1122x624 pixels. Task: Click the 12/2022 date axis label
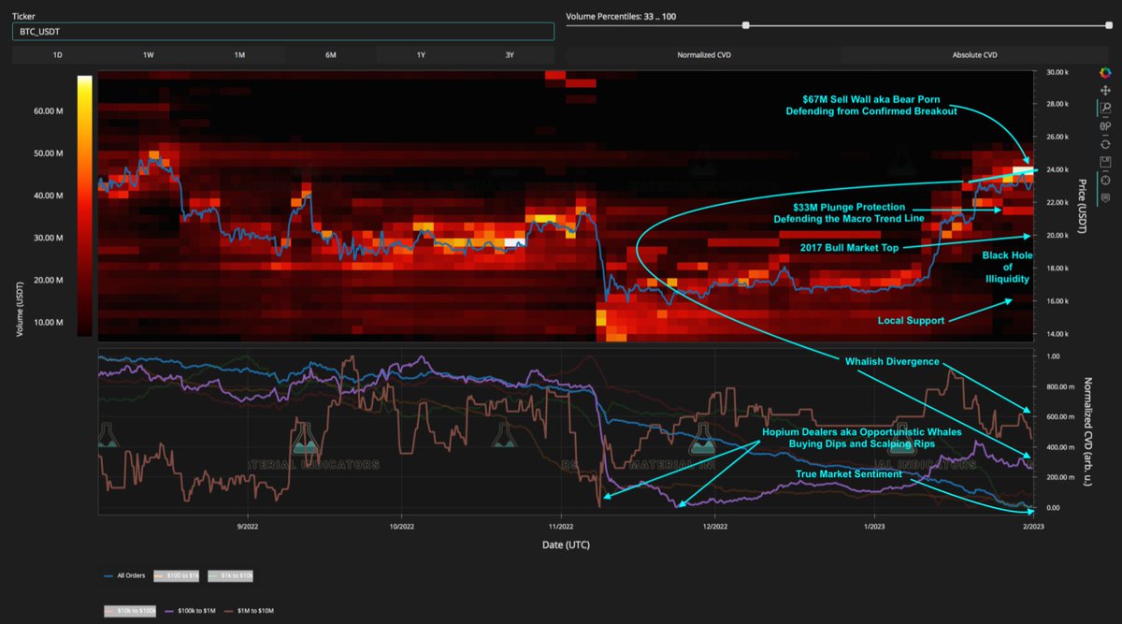point(714,527)
